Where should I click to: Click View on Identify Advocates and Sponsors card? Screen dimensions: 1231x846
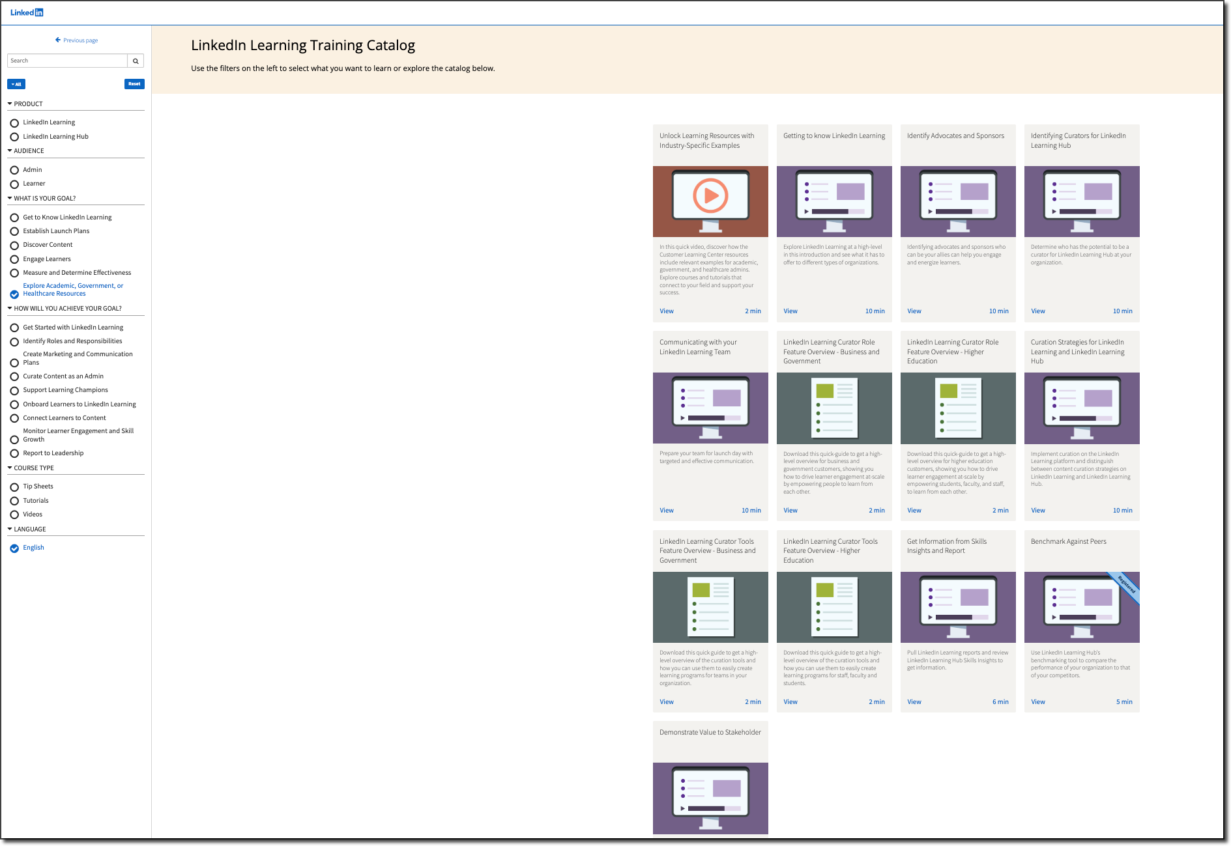914,311
